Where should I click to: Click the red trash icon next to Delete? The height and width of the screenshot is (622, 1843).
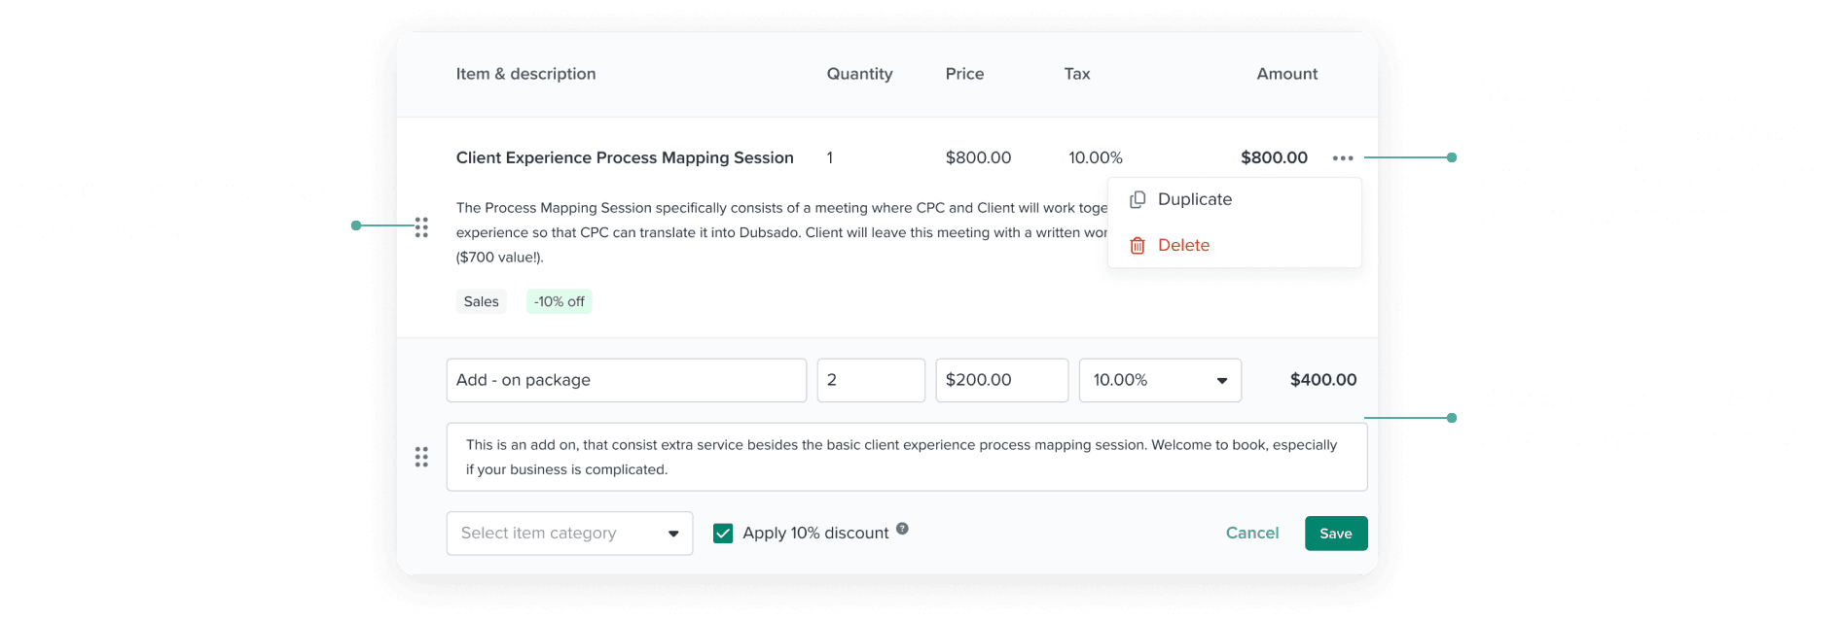[1137, 245]
